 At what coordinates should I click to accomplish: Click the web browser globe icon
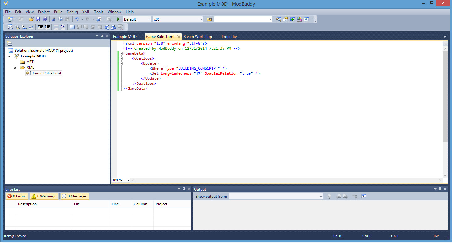(x=306, y=19)
